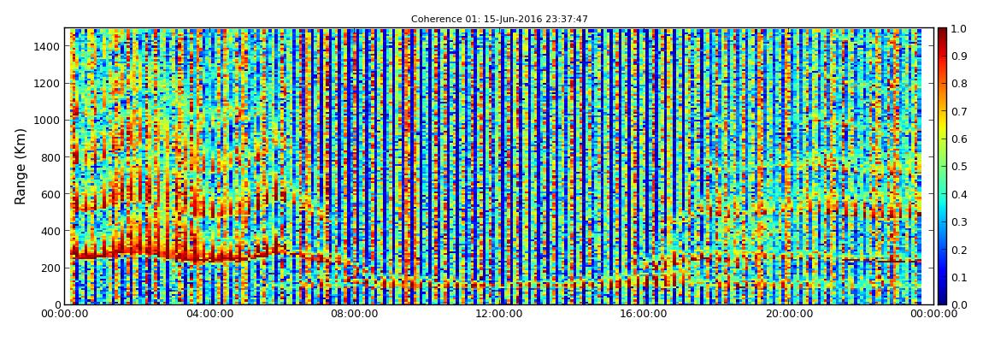Click the 400 range tick label

pyautogui.click(x=50, y=232)
